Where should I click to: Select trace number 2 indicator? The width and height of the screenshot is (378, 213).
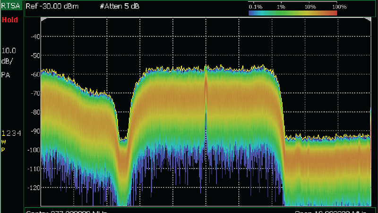[9, 133]
